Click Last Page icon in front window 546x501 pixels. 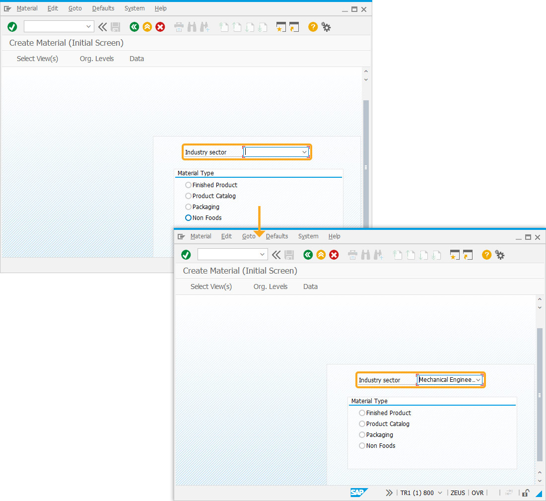(437, 255)
